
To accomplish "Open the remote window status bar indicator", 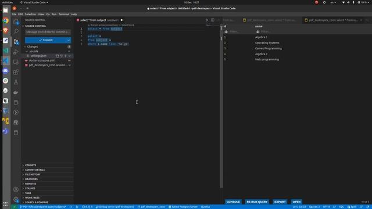I will pos(15,207).
